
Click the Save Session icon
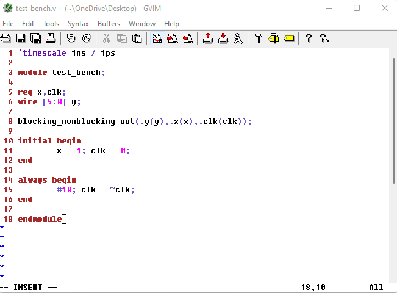(x=223, y=38)
